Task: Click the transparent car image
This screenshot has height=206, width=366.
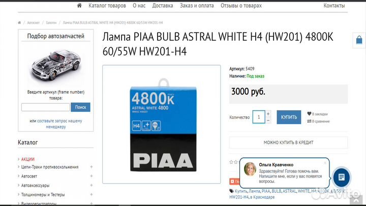Action: 56,65
